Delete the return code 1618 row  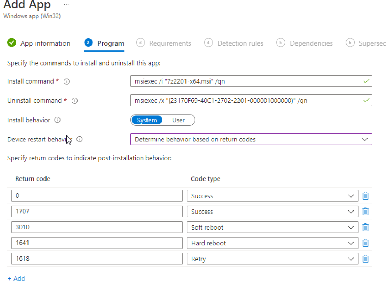pos(365,259)
